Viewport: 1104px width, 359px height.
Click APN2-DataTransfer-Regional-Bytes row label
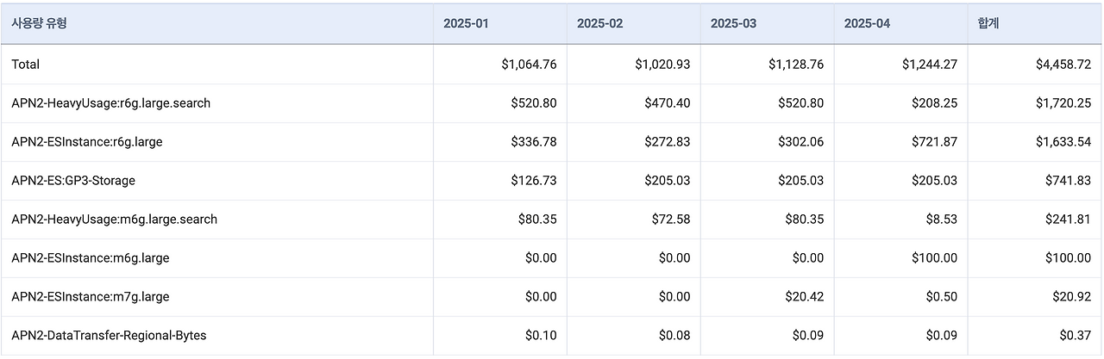[109, 336]
